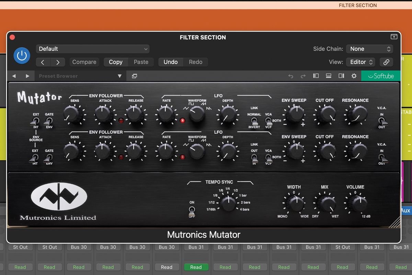This screenshot has height=275, width=412.
Task: Click the blue bypass power button
Action: [x=22, y=55]
